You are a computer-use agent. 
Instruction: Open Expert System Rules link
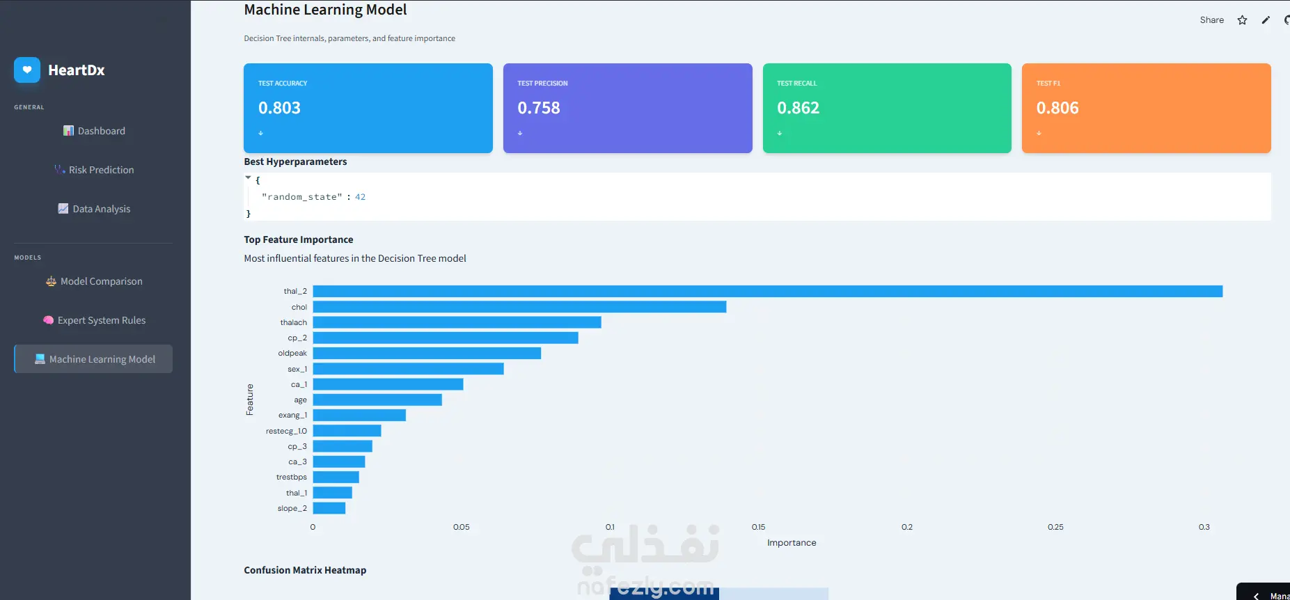click(x=93, y=320)
